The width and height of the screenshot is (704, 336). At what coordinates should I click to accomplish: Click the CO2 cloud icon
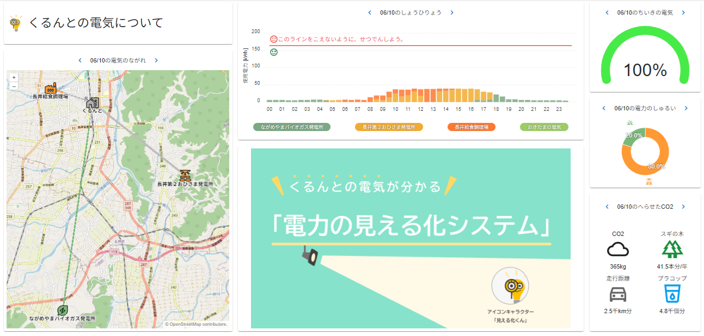tap(618, 250)
